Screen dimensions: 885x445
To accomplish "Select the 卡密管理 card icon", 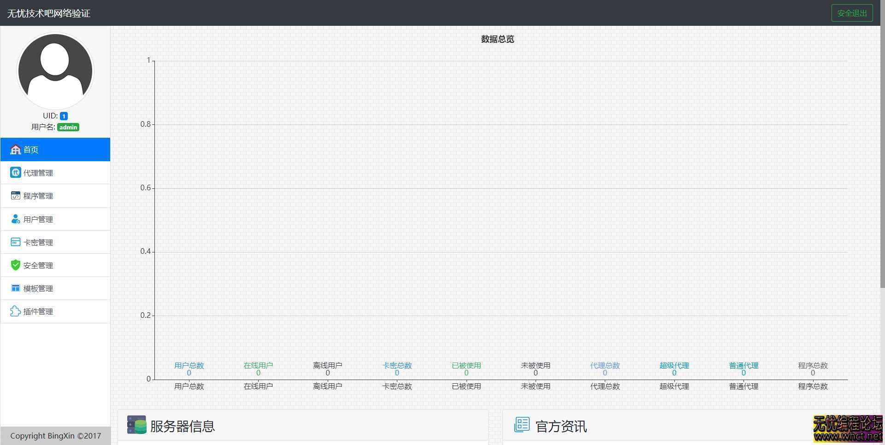I will [x=15, y=242].
